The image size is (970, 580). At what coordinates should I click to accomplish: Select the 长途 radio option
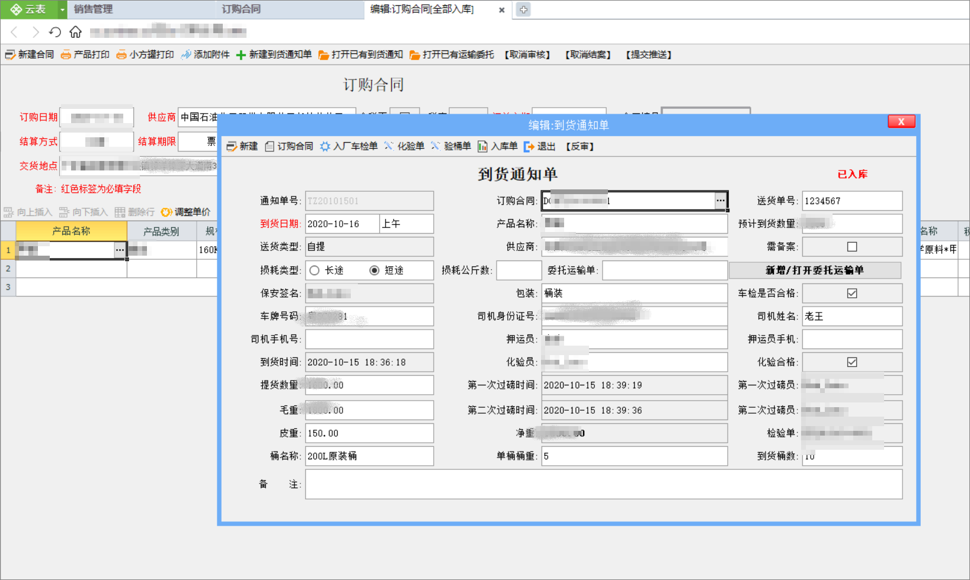(x=327, y=270)
